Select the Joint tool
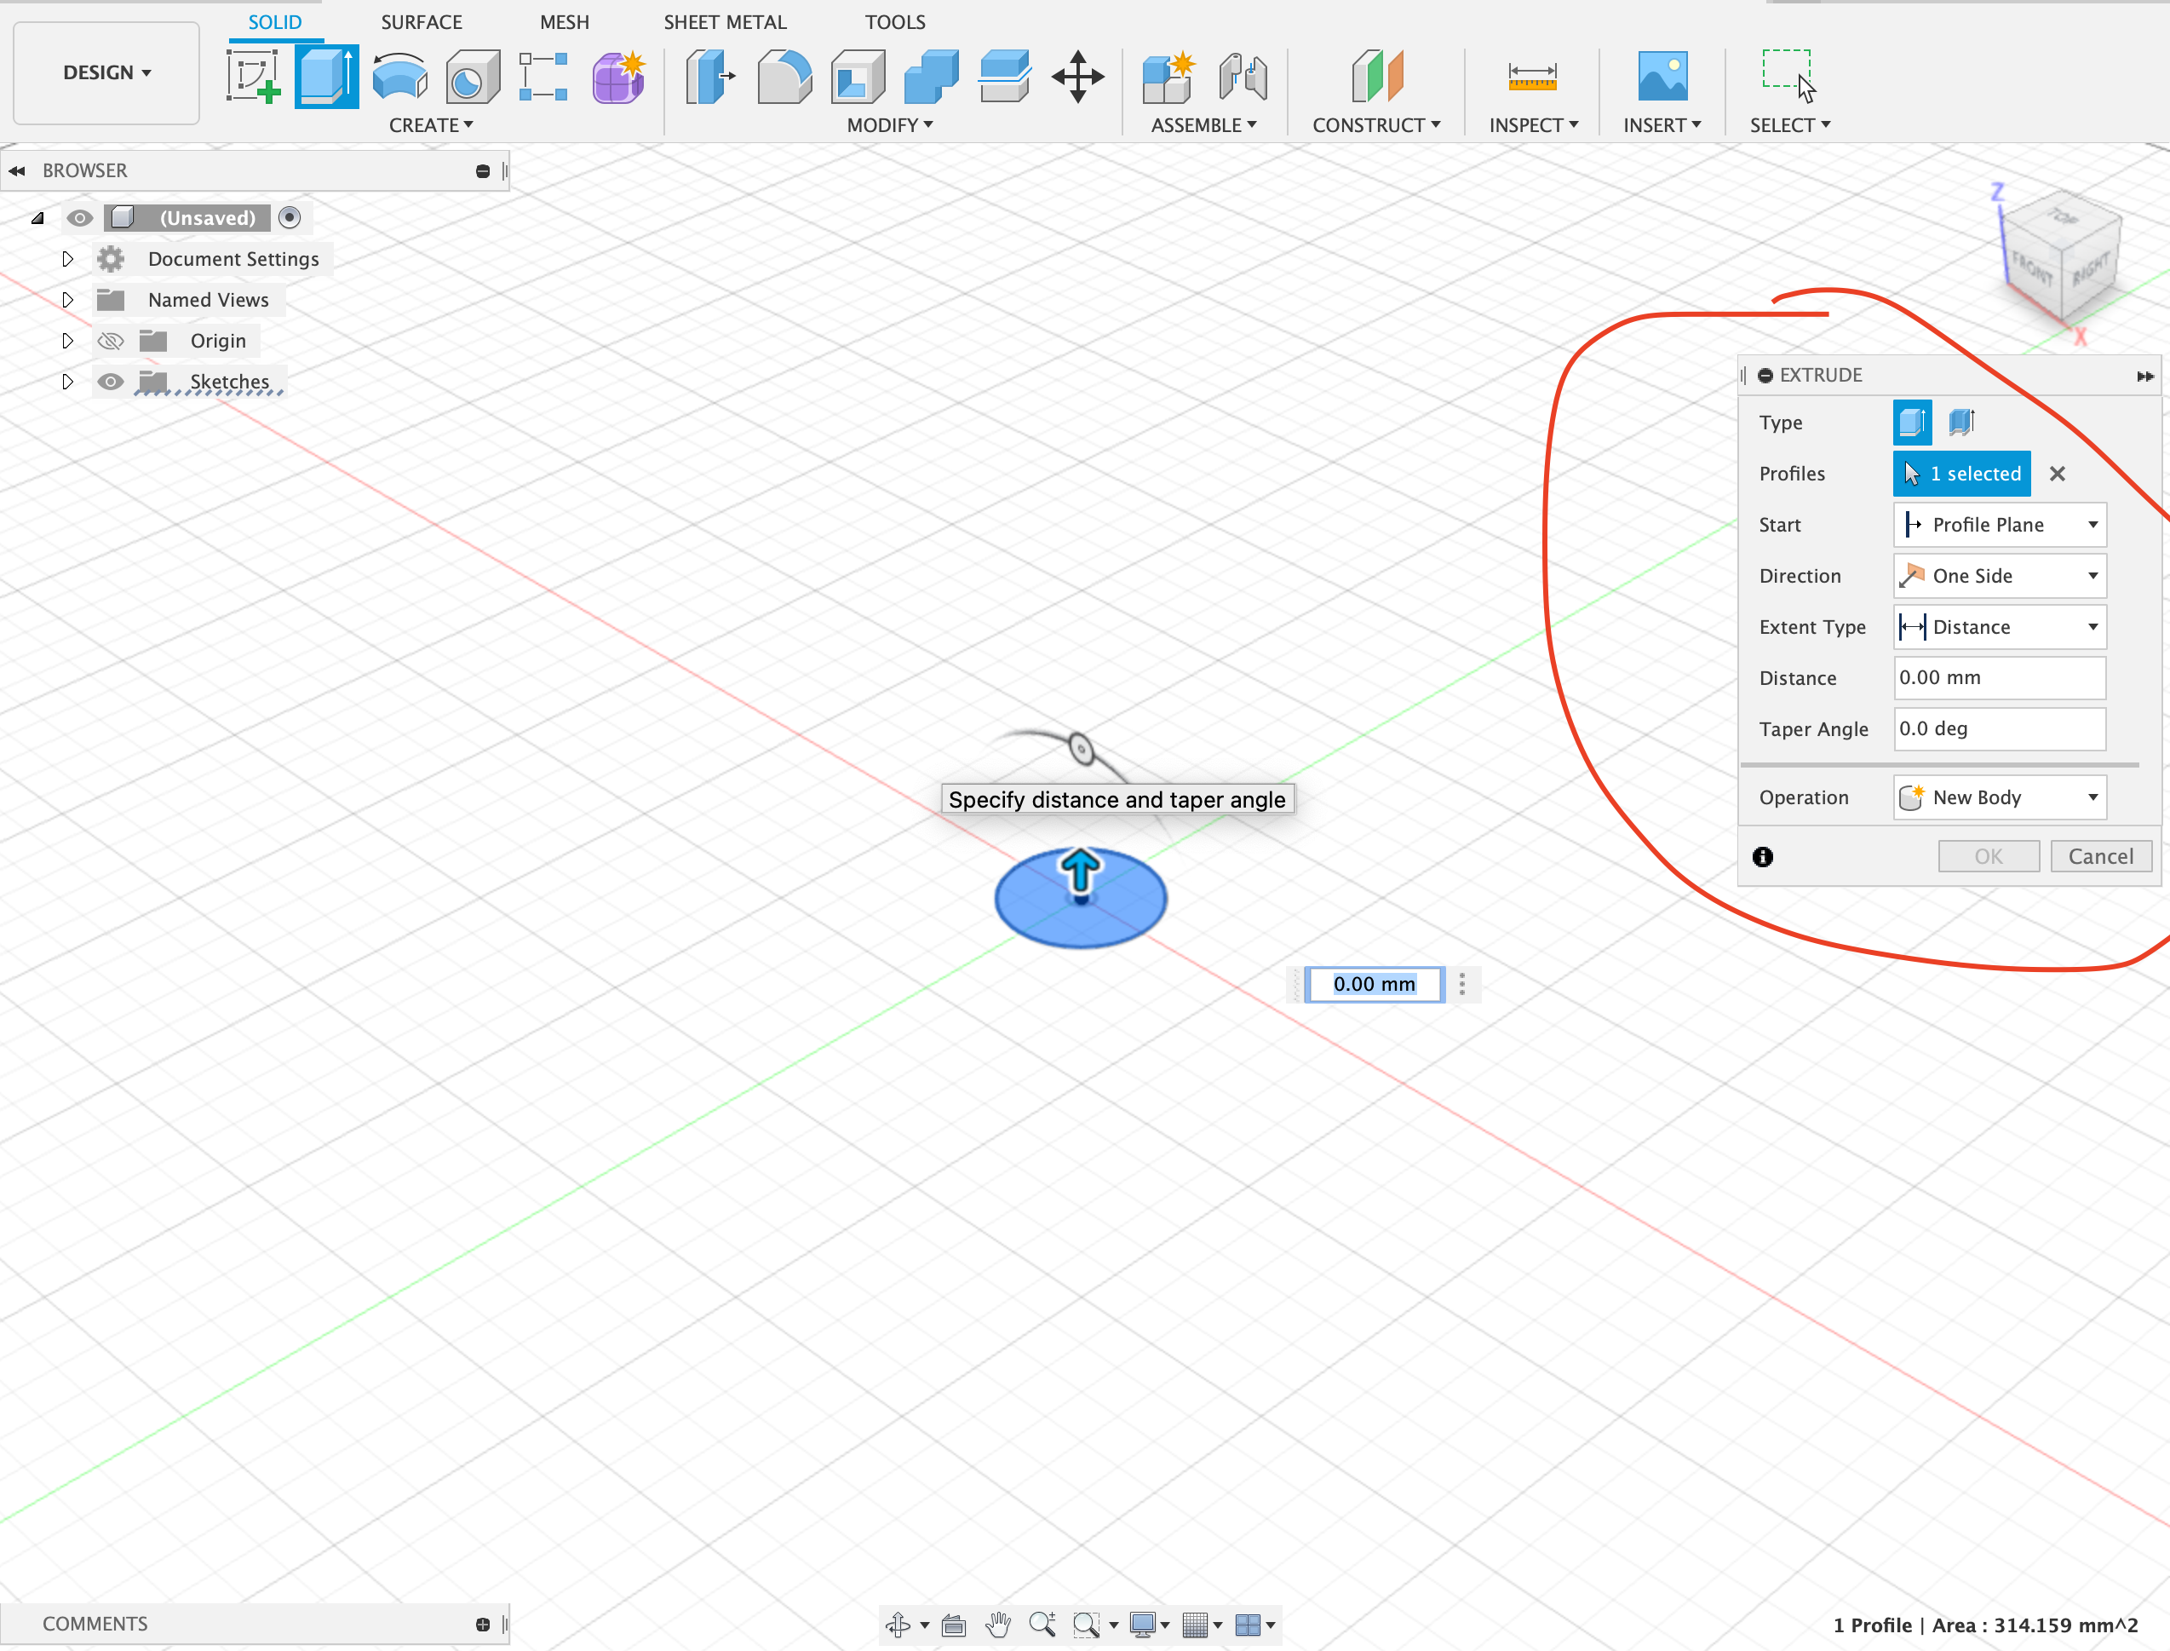 coord(1243,76)
